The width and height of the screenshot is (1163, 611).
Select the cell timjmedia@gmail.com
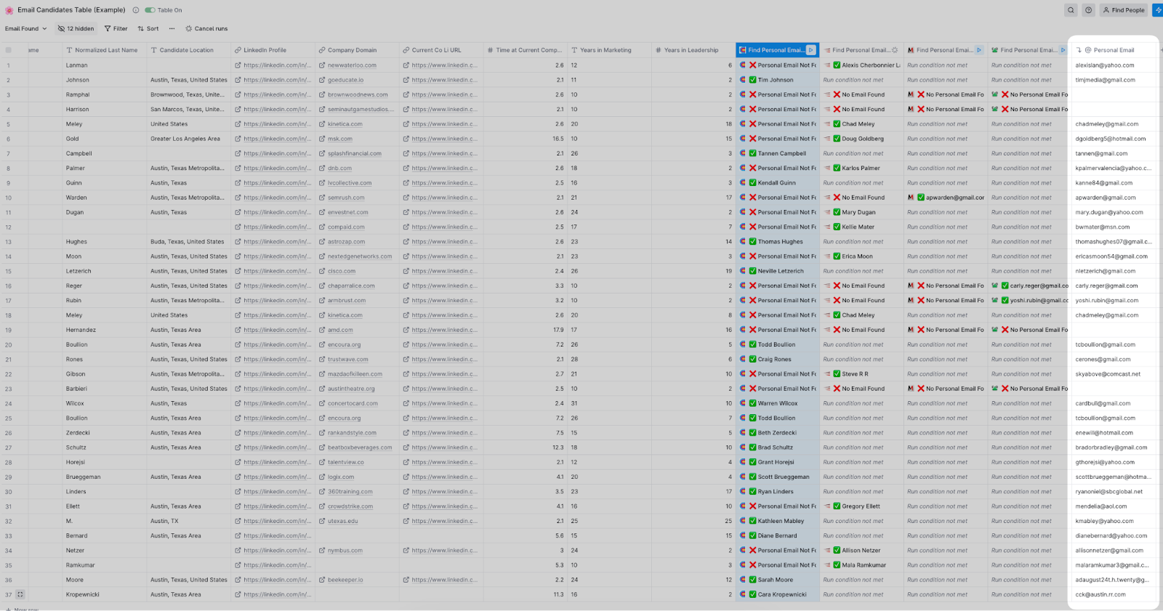pyautogui.click(x=1114, y=80)
